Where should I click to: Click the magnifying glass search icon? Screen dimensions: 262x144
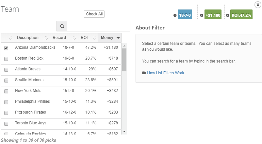(62, 26)
